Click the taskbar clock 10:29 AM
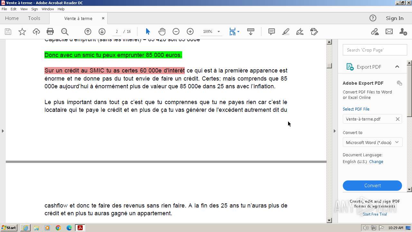Viewport: 412px width, 232px height. [396, 228]
